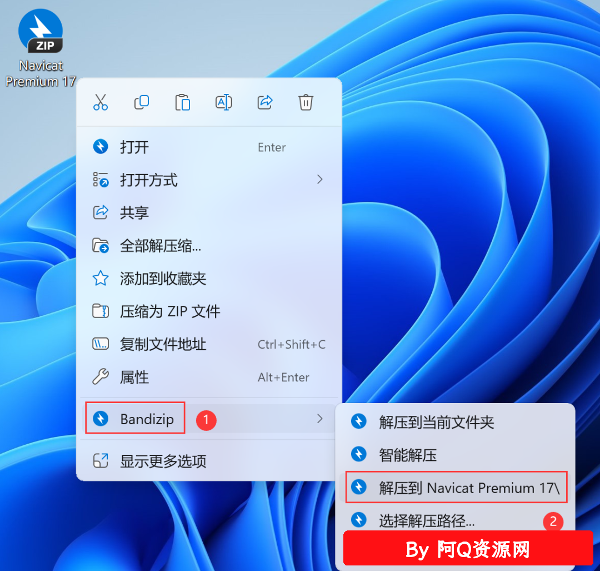Select 添加到收藏夹 entry
This screenshot has width=600, height=571.
pos(209,279)
